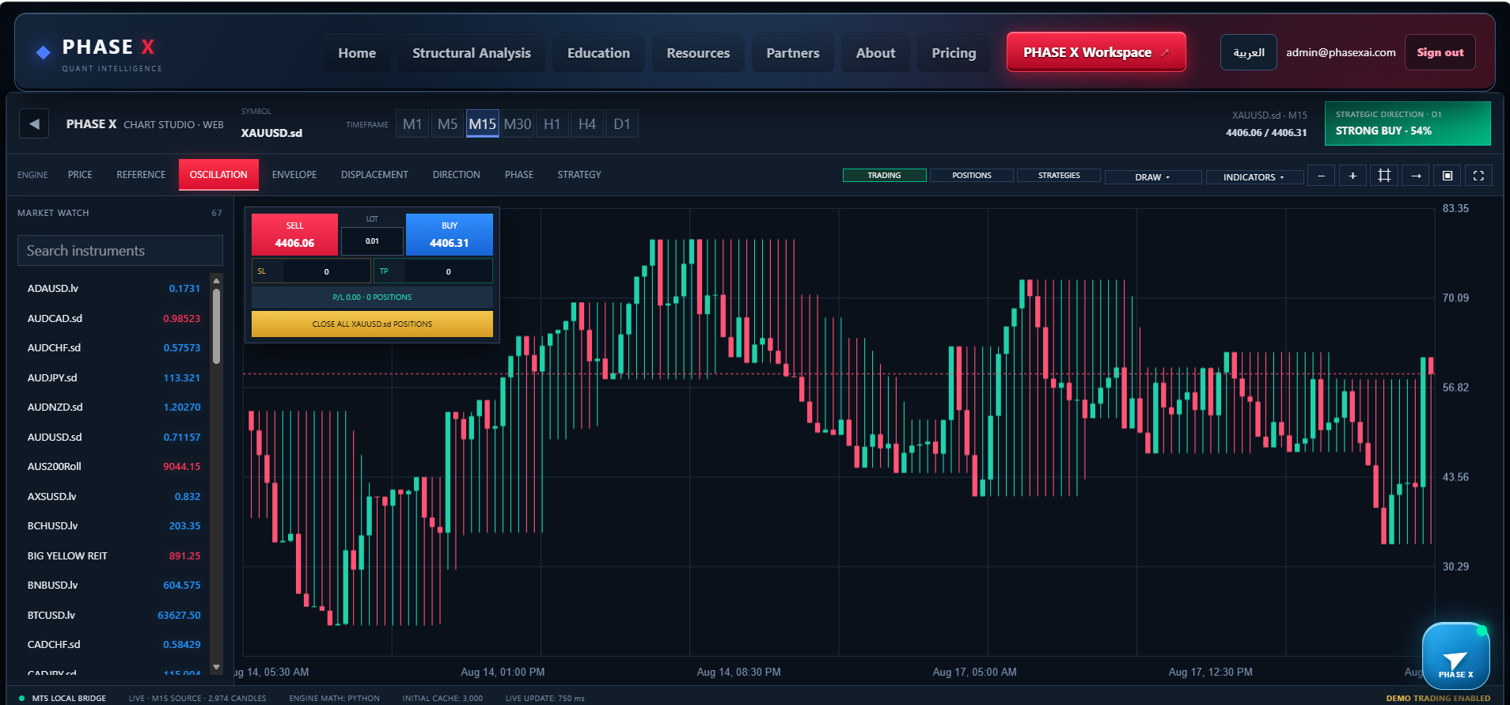Click the back arrow icon beside PHASE X

pyautogui.click(x=34, y=124)
